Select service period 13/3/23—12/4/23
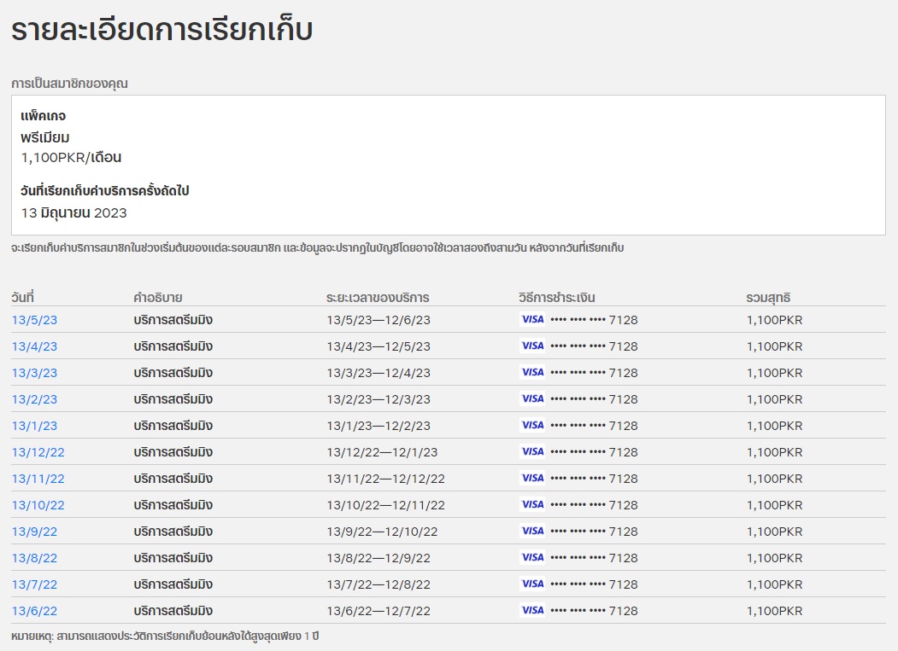Screen dimensions: 898x651 379,372
